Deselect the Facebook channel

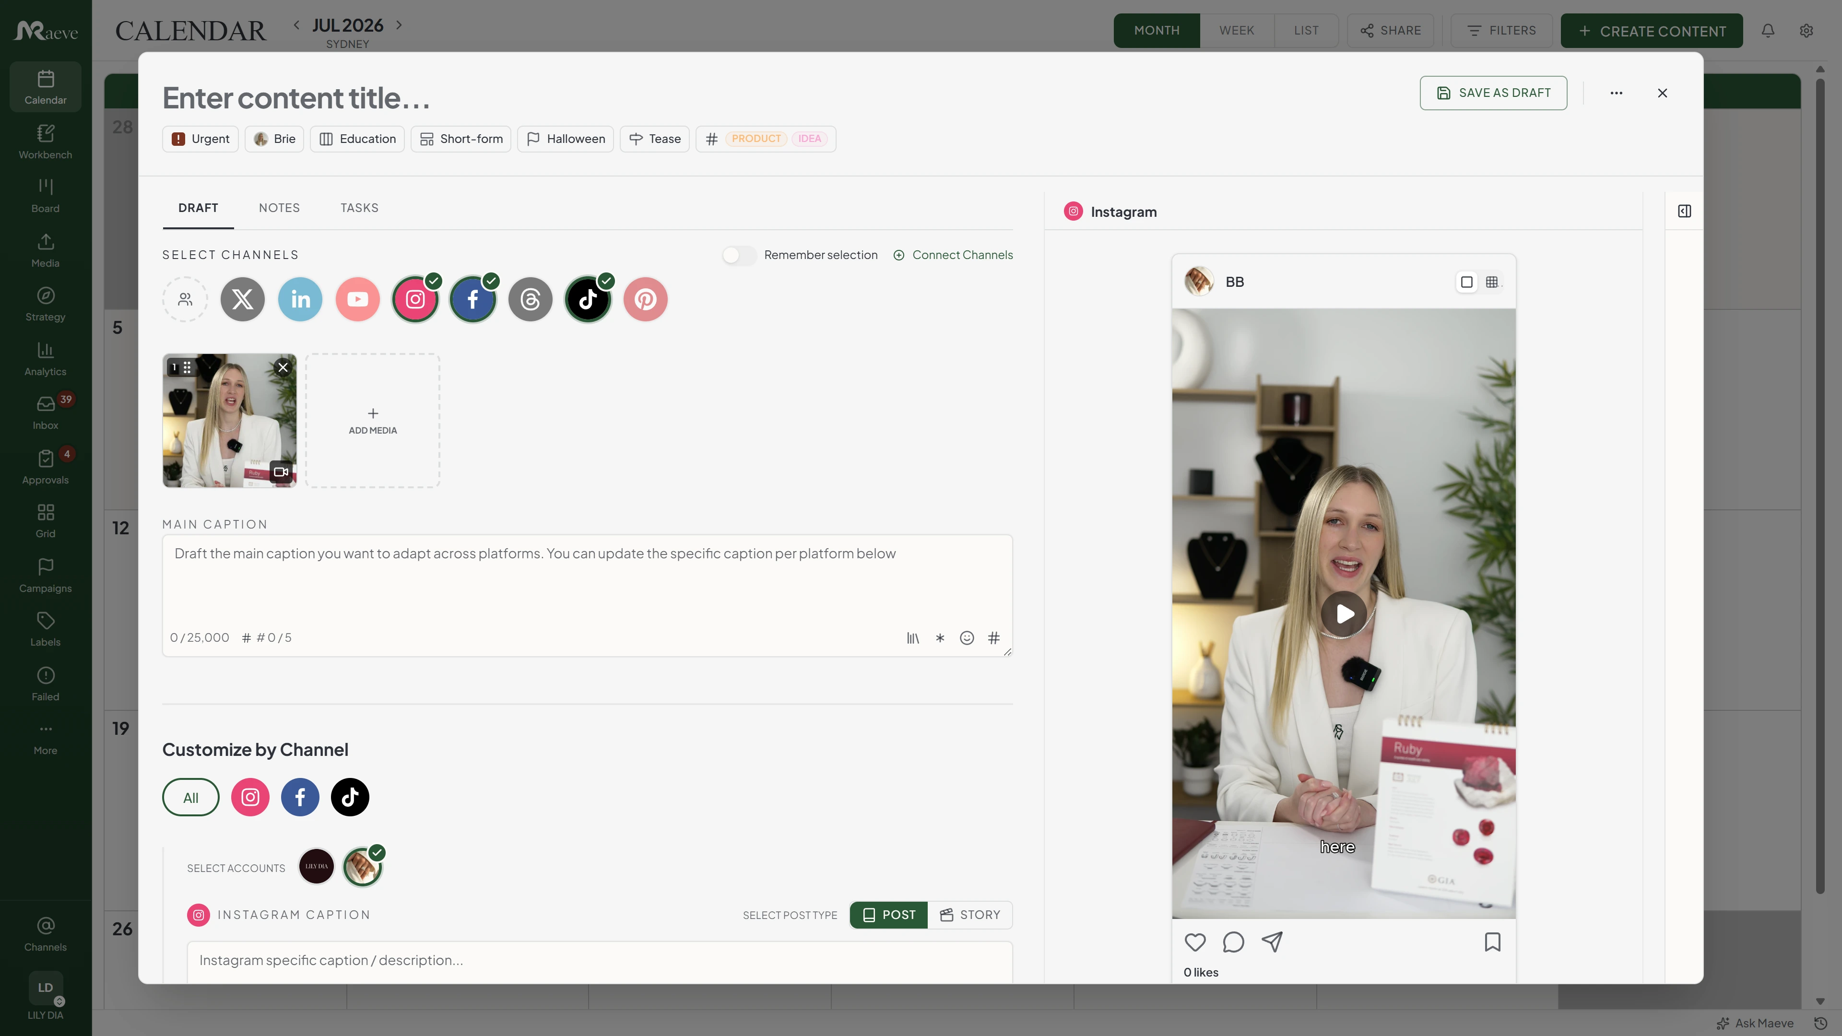tap(472, 300)
